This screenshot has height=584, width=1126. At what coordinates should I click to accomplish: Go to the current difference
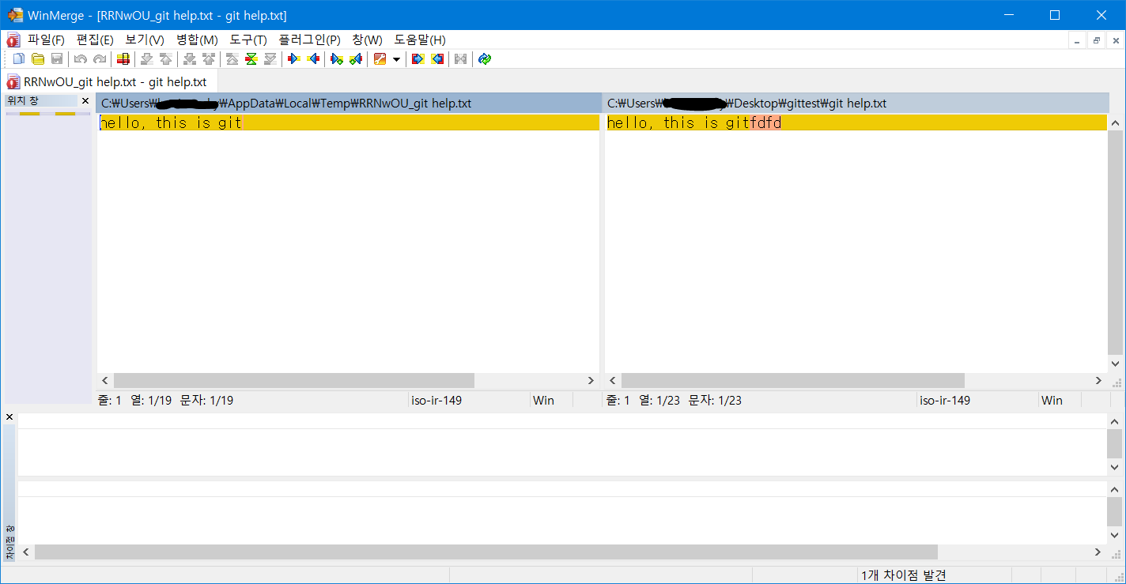251,59
